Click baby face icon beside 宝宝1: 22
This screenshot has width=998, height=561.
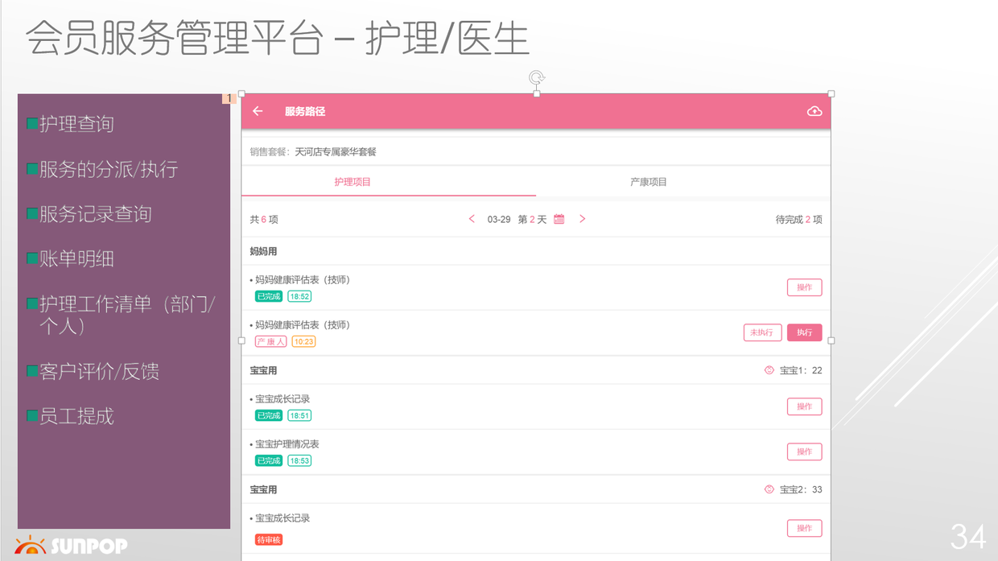[x=769, y=370]
